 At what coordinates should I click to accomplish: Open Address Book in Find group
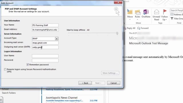pos(176,15)
